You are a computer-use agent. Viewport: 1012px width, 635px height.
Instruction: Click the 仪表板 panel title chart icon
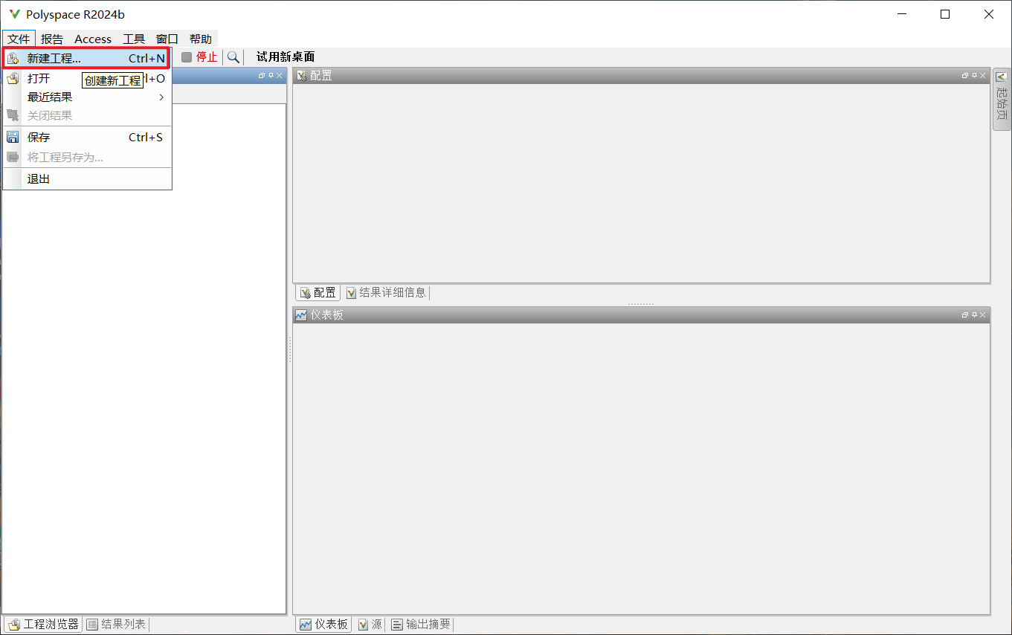coord(301,315)
